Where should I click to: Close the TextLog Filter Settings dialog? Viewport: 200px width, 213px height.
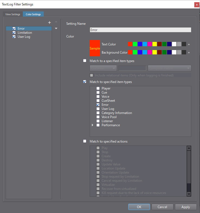pos(196,5)
